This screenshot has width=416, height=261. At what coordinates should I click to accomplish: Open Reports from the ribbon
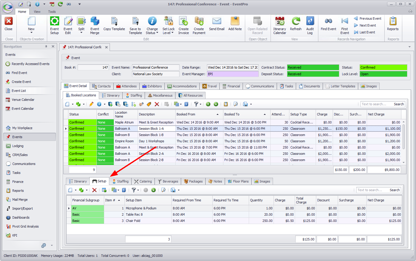point(393,24)
